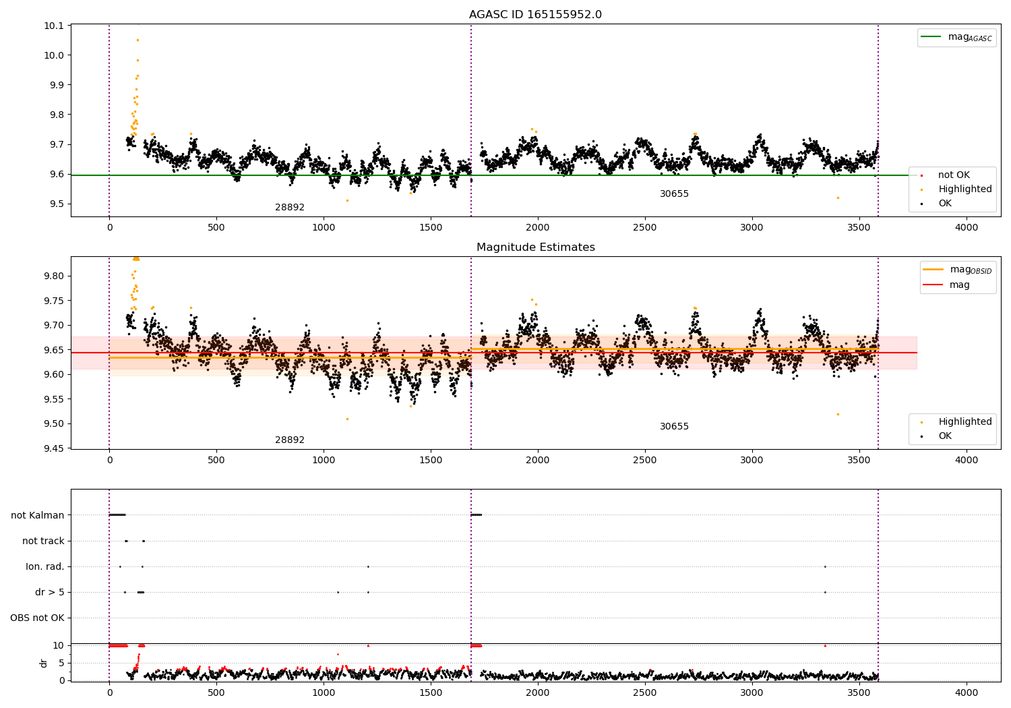1011x708 pixels.
Task: Click the 'Magnitude Estimates' plot title
Action: click(x=535, y=247)
